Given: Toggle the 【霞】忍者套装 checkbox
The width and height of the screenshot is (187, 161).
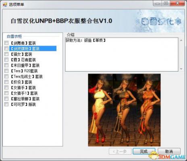Looking at the screenshot, I should pos(6,60).
